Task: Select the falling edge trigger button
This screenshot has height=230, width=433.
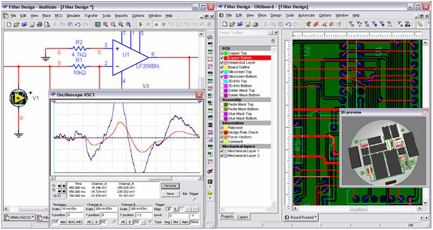Action: pyautogui.click(x=175, y=209)
